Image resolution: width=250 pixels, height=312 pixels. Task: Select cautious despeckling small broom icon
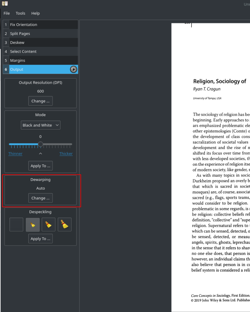33,225
